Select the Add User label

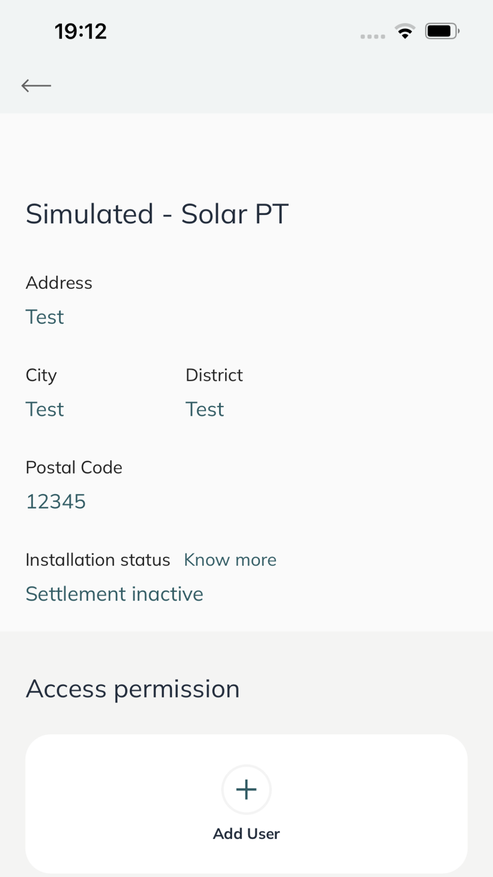[246, 834]
